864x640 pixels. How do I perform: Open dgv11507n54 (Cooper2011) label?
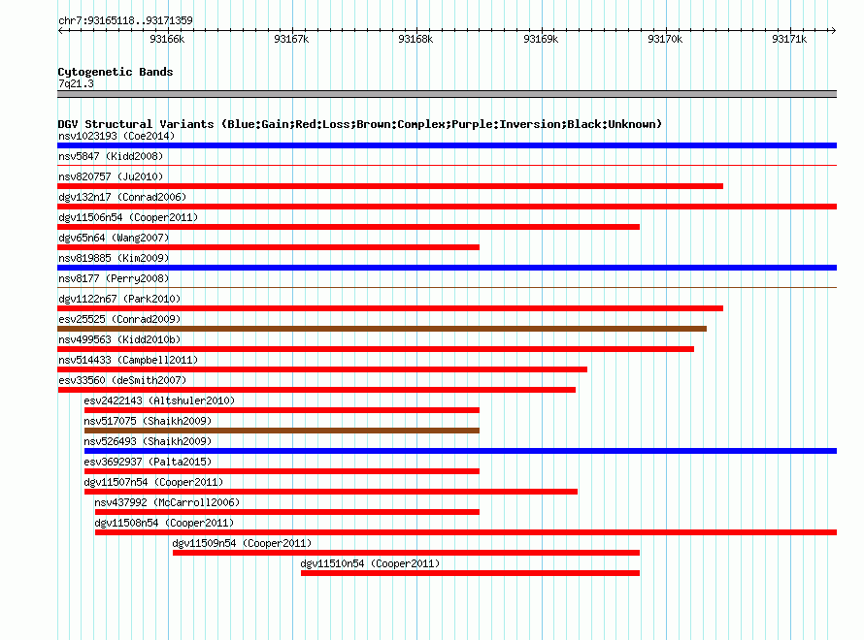tap(153, 482)
